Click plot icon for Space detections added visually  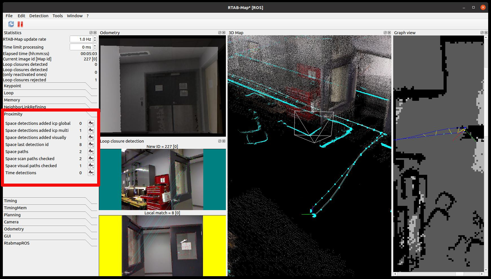[x=91, y=138]
